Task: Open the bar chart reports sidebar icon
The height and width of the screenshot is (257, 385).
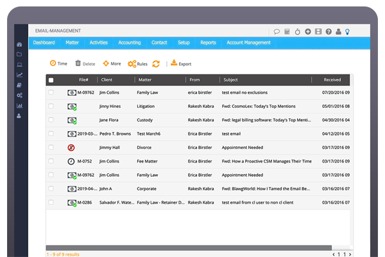Action: click(19, 106)
